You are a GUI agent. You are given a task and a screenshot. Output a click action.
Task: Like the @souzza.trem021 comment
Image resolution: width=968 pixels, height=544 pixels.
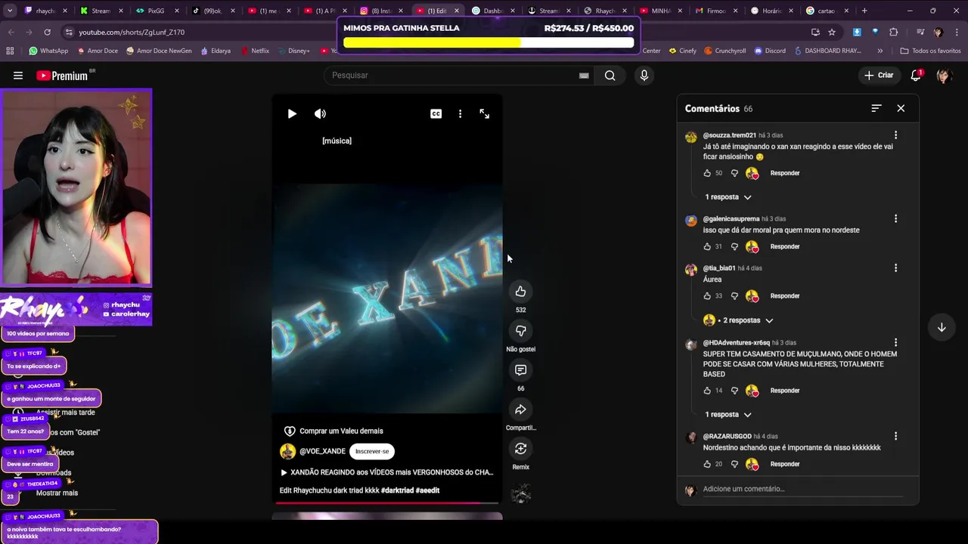(707, 173)
